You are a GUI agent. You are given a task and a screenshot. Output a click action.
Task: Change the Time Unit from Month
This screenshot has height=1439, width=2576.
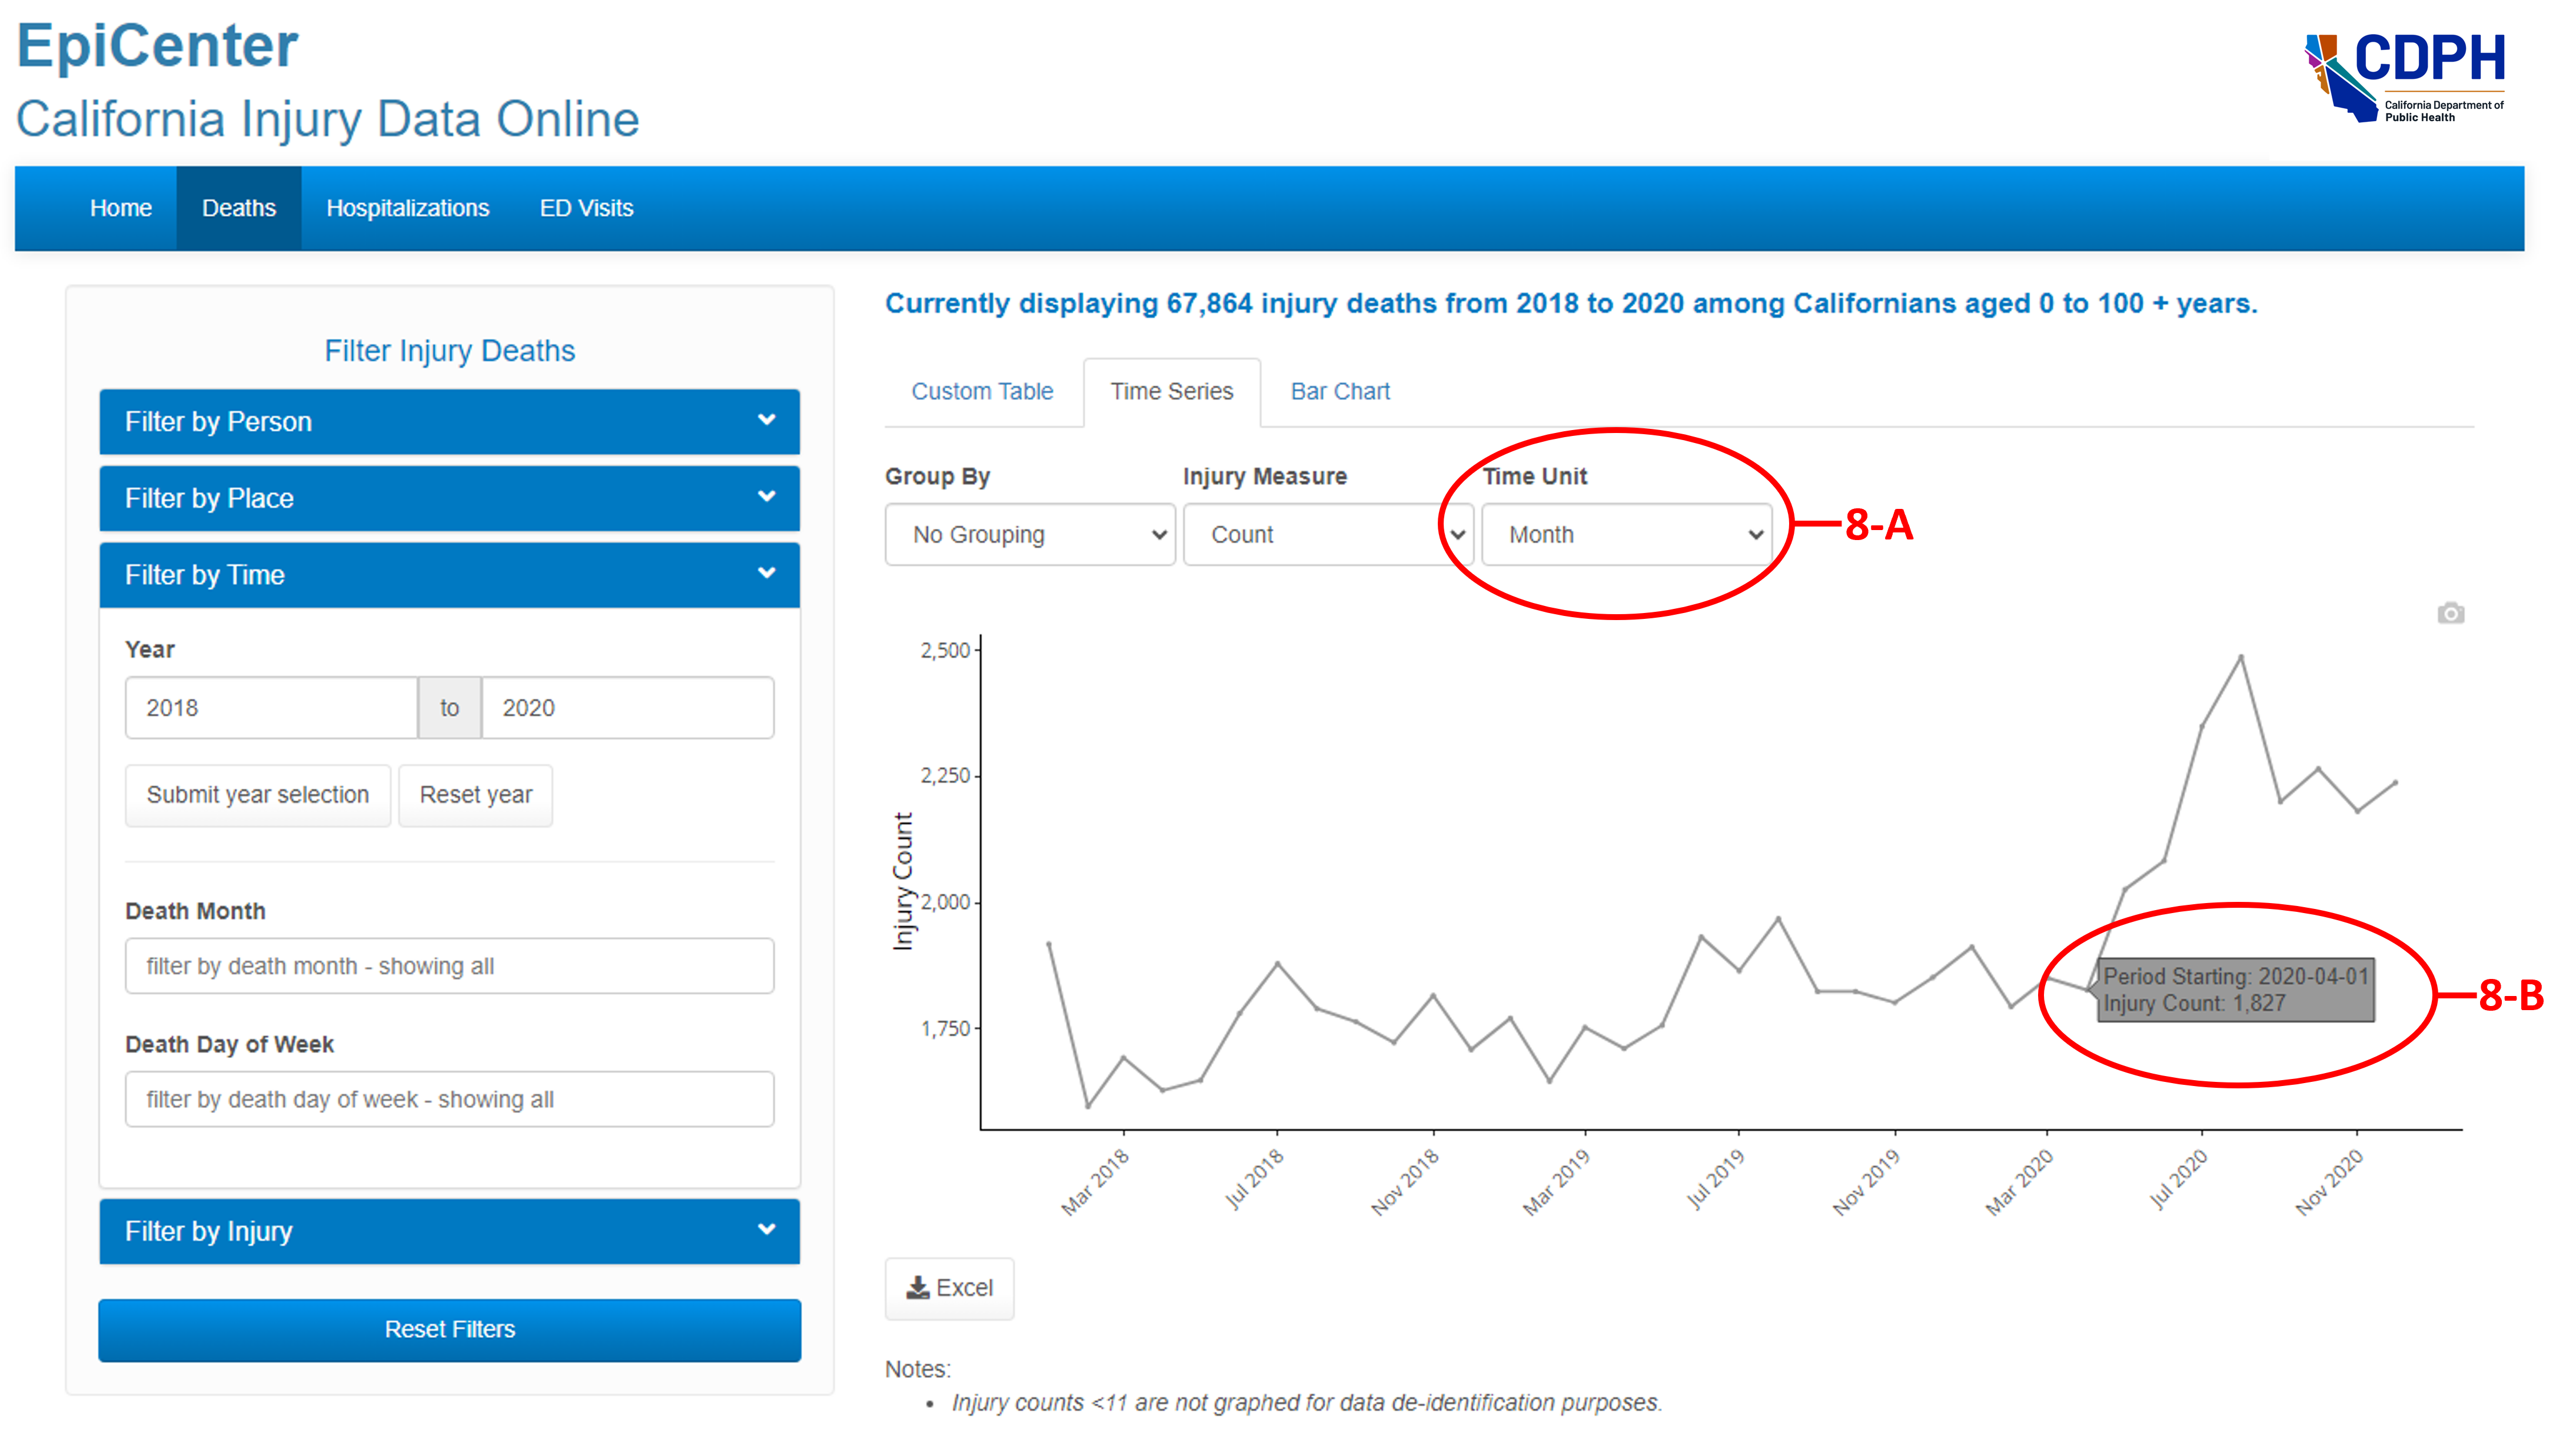click(x=1626, y=535)
